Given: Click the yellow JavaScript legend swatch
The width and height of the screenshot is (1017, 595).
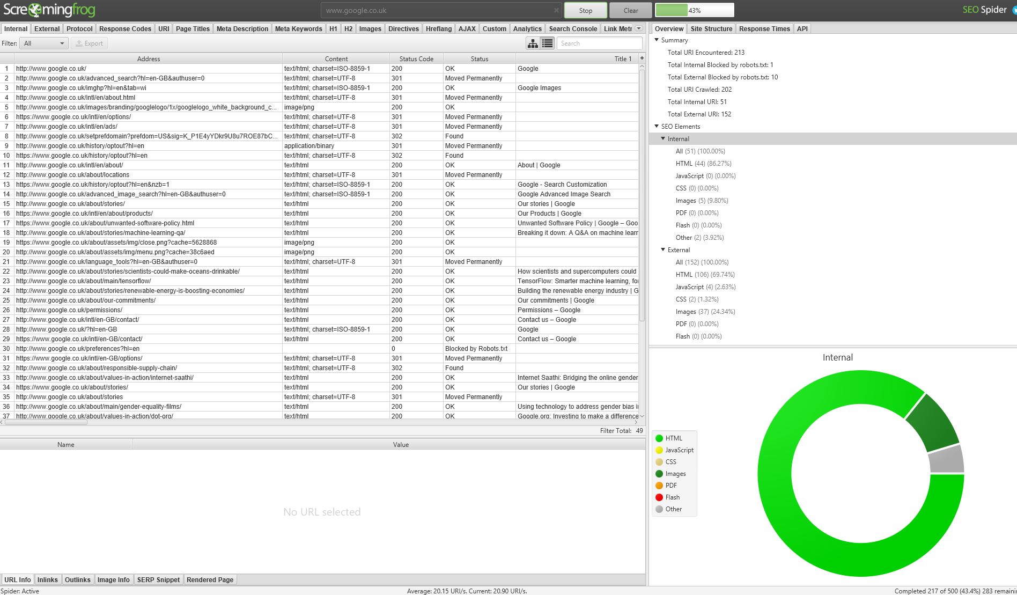Looking at the screenshot, I should pos(659,450).
